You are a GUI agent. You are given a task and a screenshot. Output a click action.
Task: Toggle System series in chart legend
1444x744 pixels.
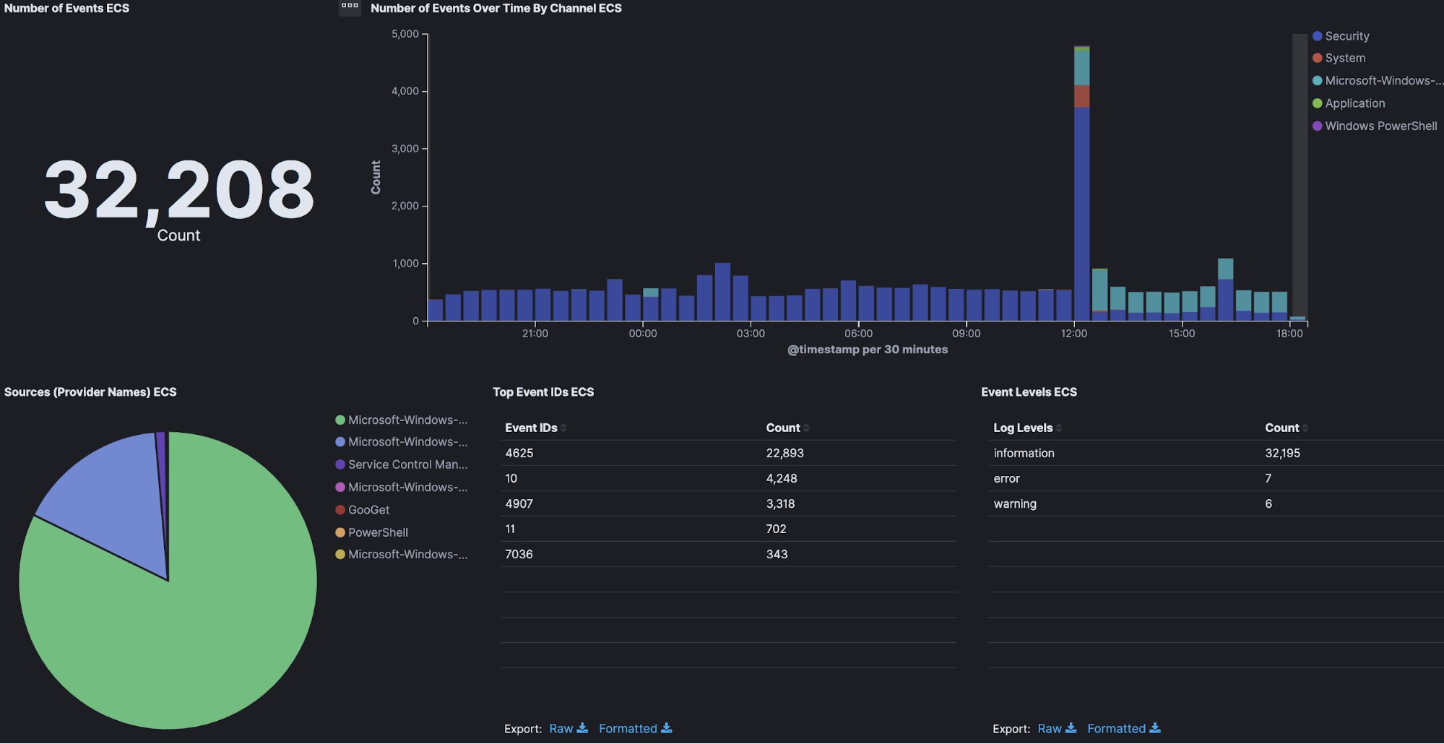pyautogui.click(x=1339, y=58)
